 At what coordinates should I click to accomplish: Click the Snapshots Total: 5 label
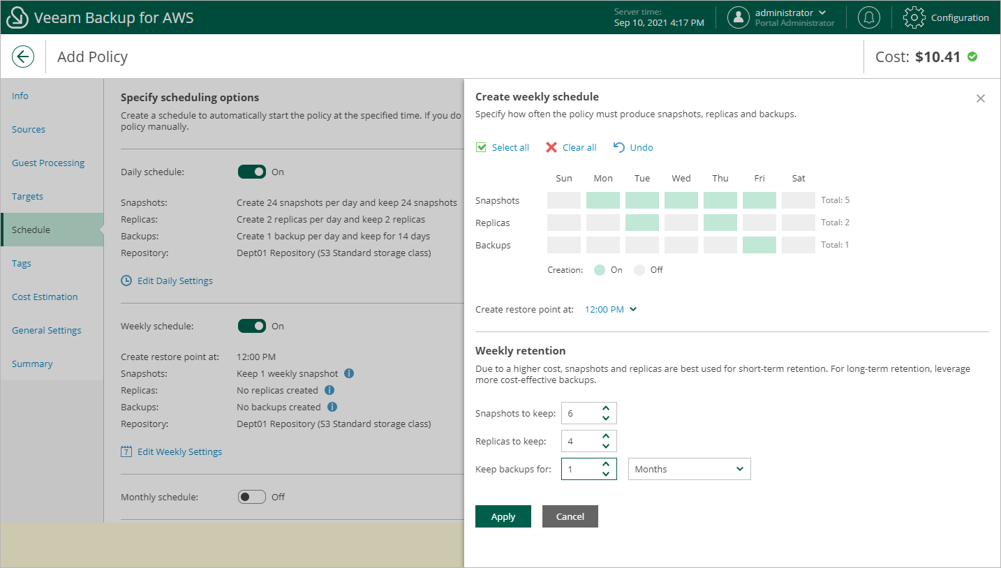tap(835, 200)
